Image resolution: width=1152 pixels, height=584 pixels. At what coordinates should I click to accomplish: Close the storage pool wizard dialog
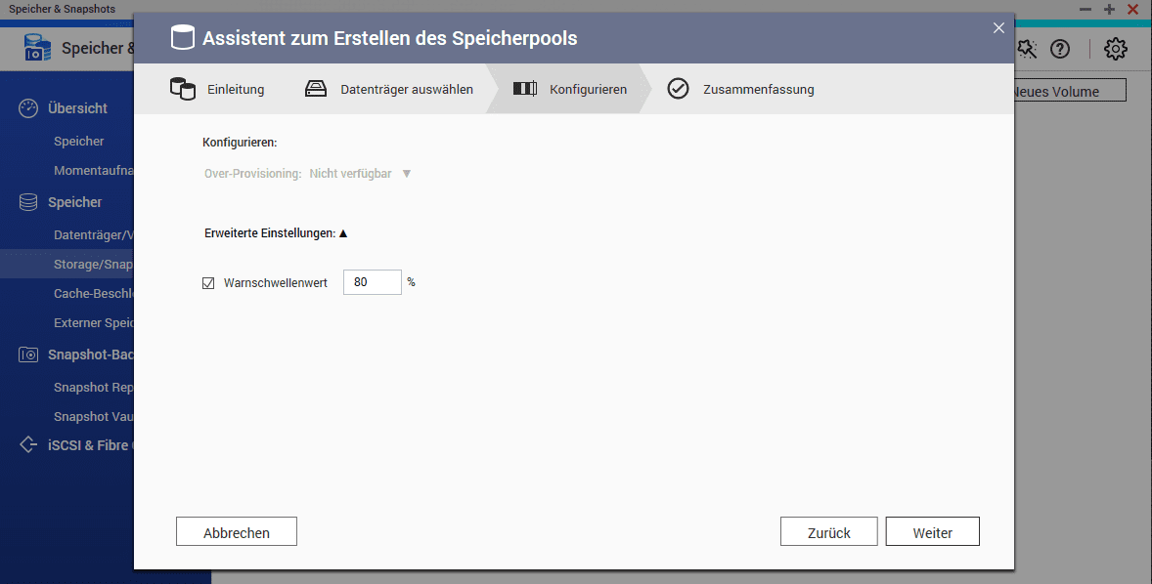(998, 28)
